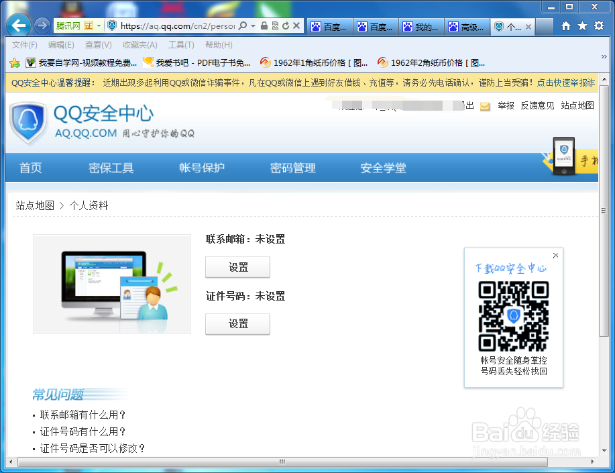Click the horizontal scrollbar left arrow

click(x=11, y=462)
